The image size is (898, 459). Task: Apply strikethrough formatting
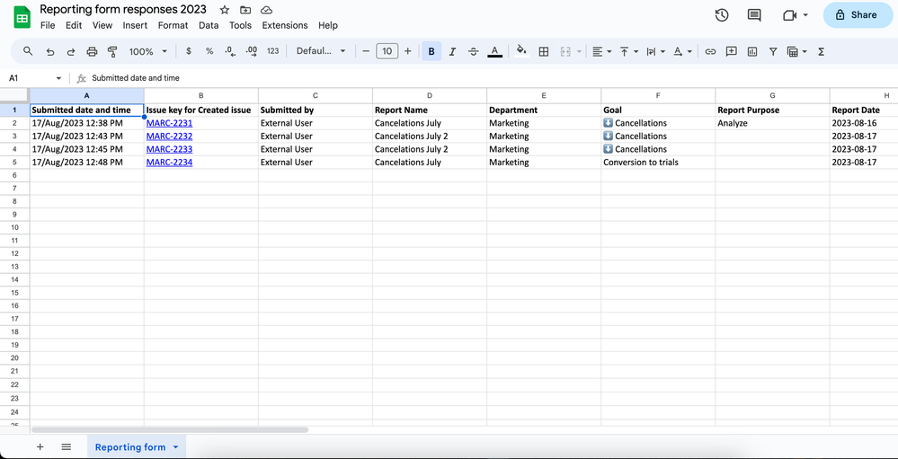pos(473,51)
